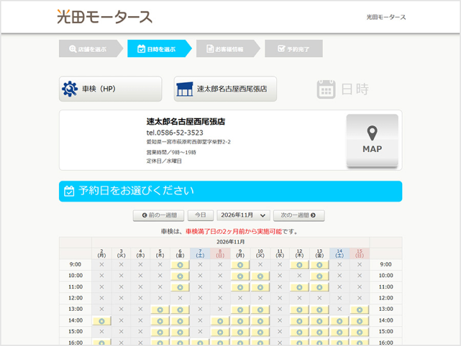Select 10:00 slot on 13(金)
The image size is (461, 346).
(x=319, y=276)
